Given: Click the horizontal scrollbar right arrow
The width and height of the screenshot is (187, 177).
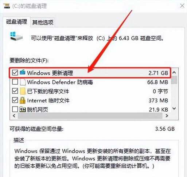Looking at the screenshot, I should pyautogui.click(x=167, y=116).
